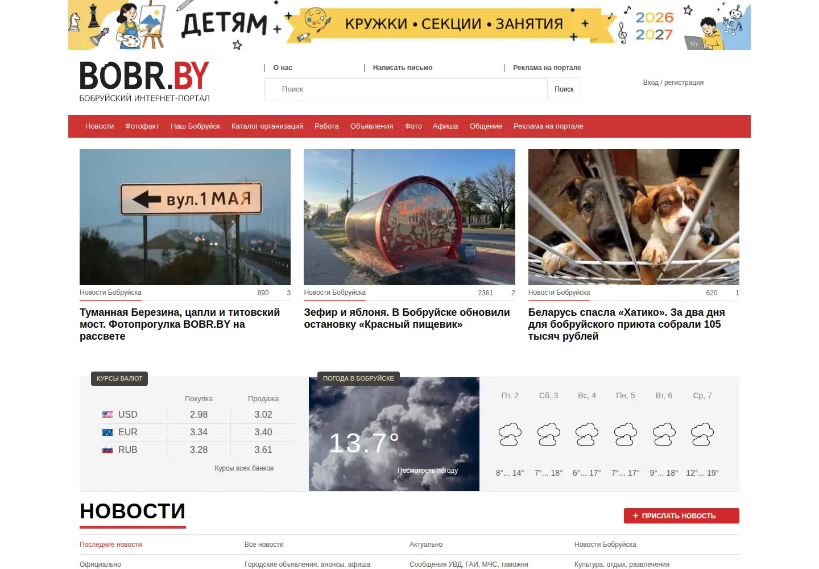
Task: Click Sunday's cloudy weather icon
Action: click(x=587, y=434)
